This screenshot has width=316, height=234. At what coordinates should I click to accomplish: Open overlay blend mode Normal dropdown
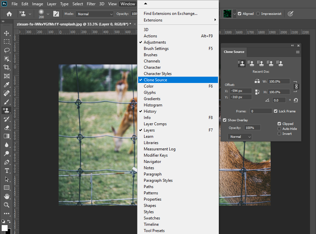[x=240, y=137]
